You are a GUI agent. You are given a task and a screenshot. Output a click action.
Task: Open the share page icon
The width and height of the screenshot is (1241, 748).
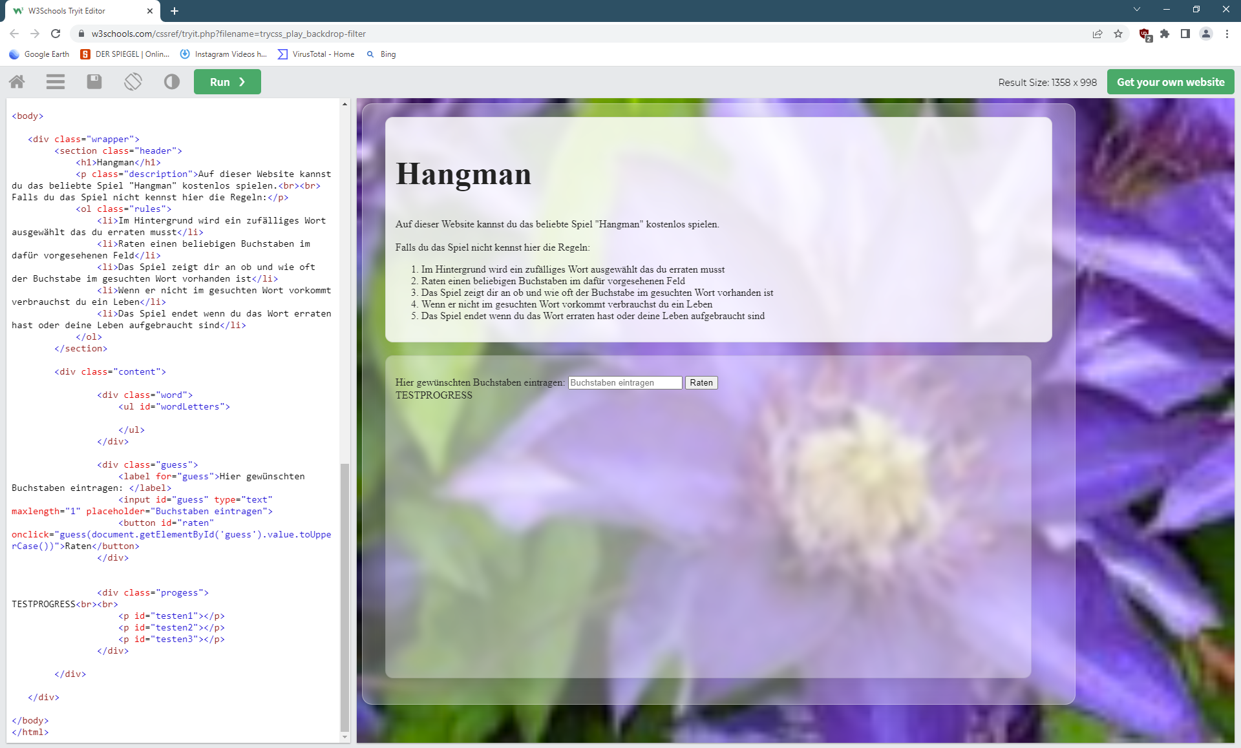click(x=1098, y=34)
